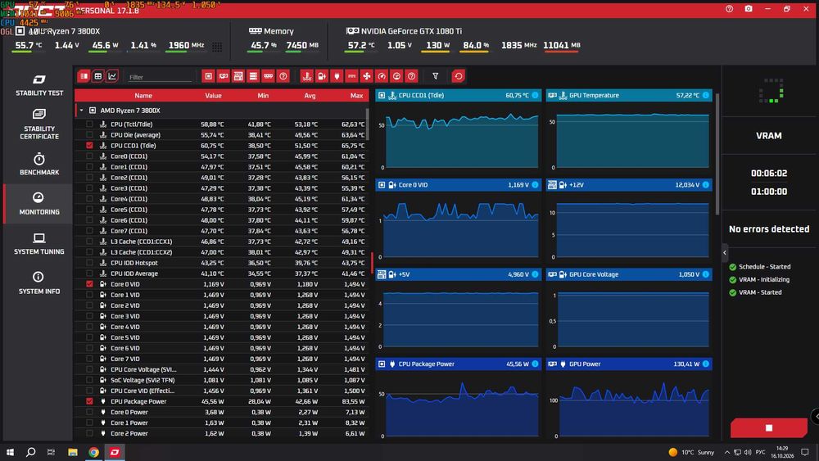819x461 pixels.
Task: Check the CPU Die (average) checkbox
Action: click(x=89, y=135)
